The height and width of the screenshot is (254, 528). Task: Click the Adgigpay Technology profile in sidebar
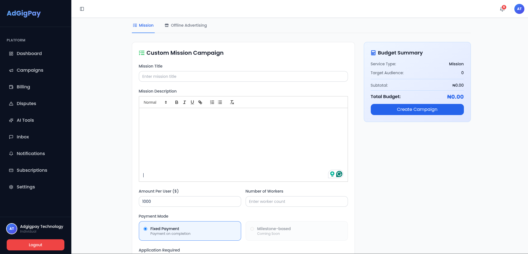35,229
